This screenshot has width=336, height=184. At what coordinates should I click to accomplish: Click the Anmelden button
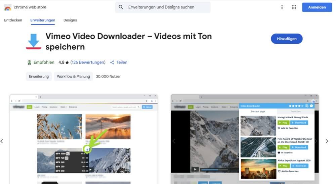[x=317, y=7]
